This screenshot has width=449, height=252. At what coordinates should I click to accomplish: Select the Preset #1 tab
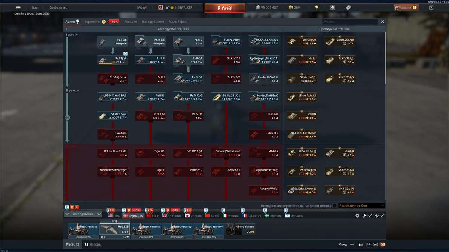point(73,245)
